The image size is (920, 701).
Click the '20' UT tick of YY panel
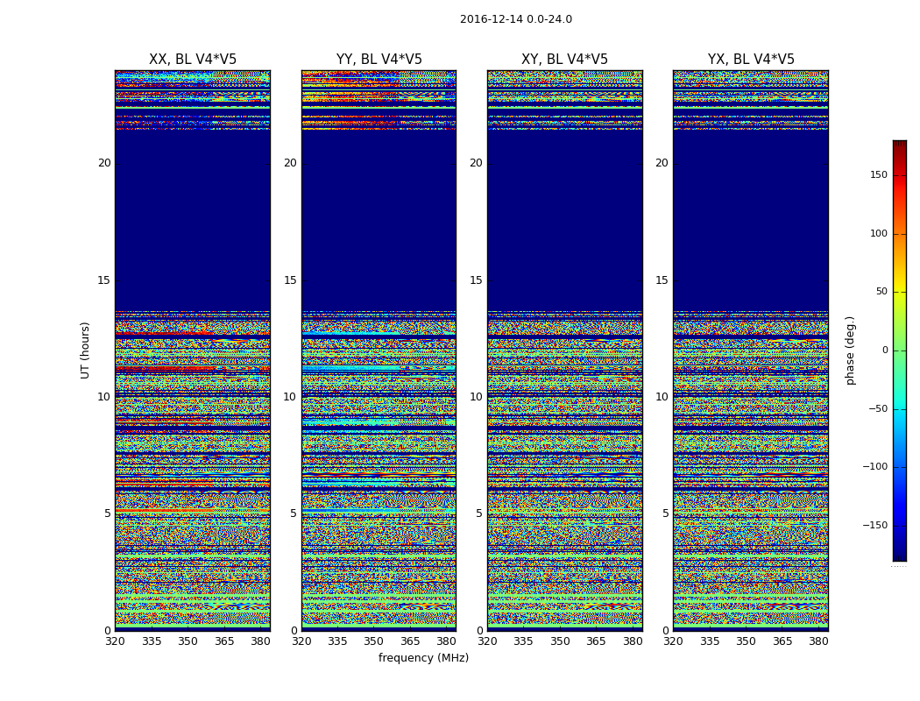[x=290, y=163]
